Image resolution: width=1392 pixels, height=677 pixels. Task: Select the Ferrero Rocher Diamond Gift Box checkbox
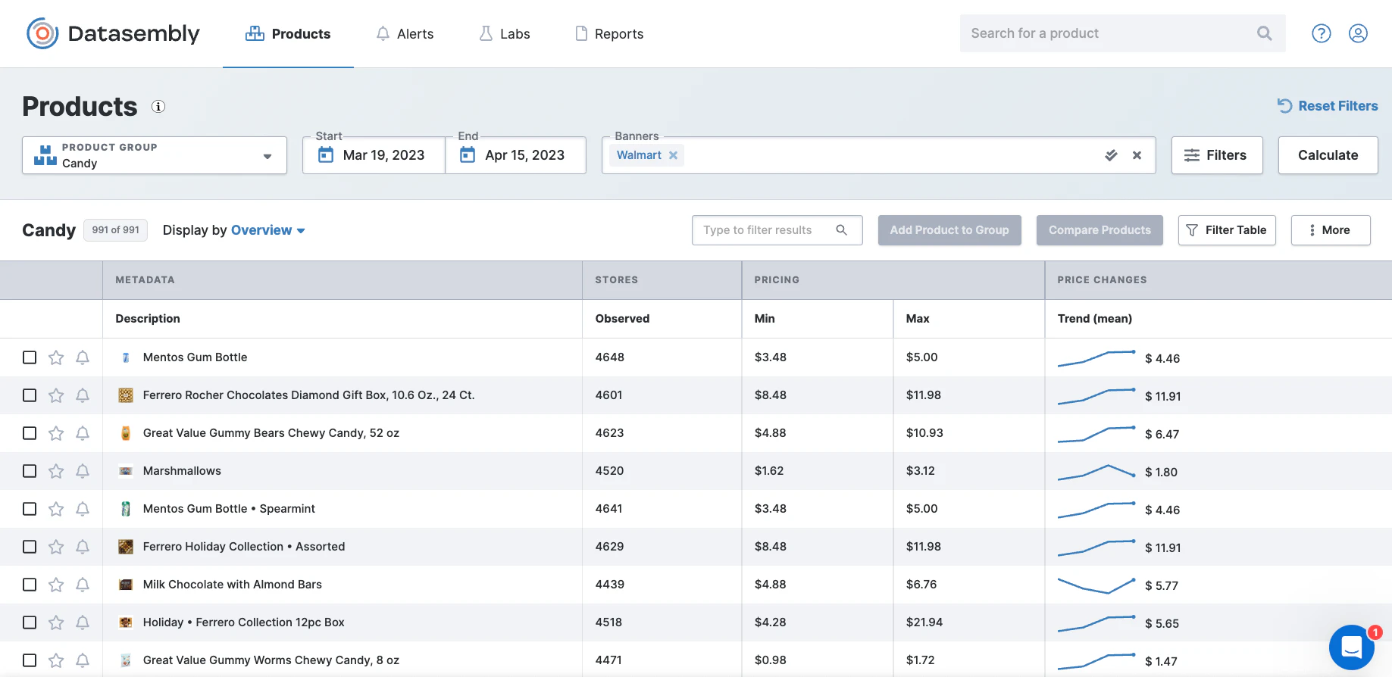30,395
